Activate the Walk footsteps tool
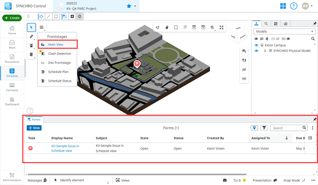Screen dimensions: 318x185 244,60
